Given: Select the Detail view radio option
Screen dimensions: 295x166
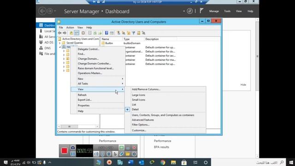Looking at the screenshot, I should click(135, 109).
